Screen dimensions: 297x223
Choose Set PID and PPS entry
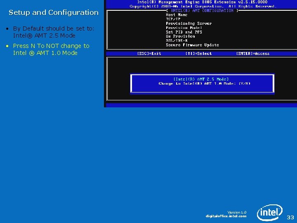184,32
